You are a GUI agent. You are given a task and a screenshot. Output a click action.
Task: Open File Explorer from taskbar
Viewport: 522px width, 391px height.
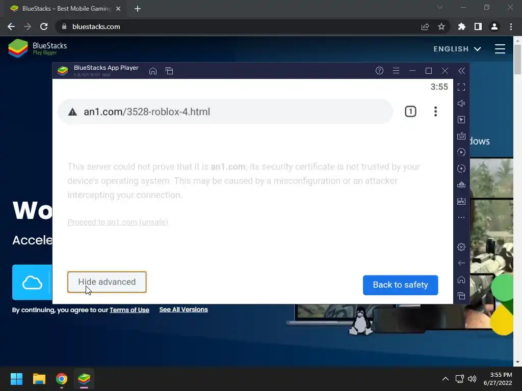pos(39,379)
